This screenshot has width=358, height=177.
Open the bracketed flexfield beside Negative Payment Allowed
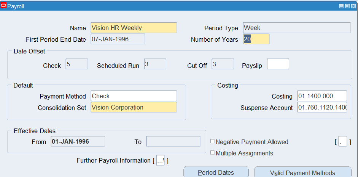click(342, 142)
